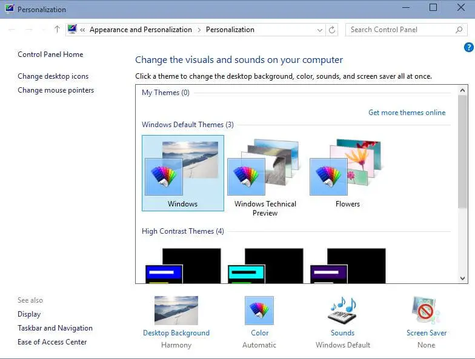Screen dimensions: 475x359
Task: Click the Personalization window title icon
Action: tap(10, 8)
